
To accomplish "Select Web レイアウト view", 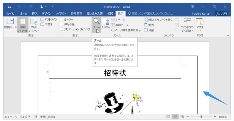I will tap(34, 25).
